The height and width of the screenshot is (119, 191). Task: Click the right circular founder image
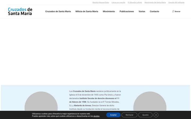150,101
